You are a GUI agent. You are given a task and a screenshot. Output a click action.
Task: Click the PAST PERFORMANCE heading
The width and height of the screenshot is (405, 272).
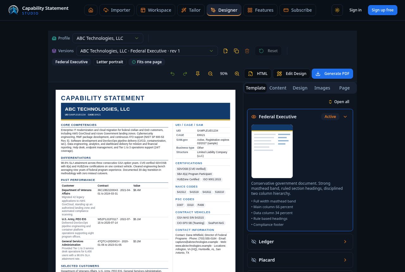click(x=78, y=180)
